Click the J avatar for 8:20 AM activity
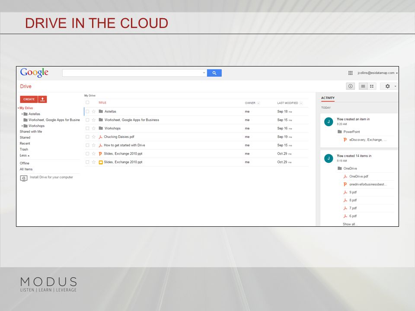The image size is (415, 311). 329,122
